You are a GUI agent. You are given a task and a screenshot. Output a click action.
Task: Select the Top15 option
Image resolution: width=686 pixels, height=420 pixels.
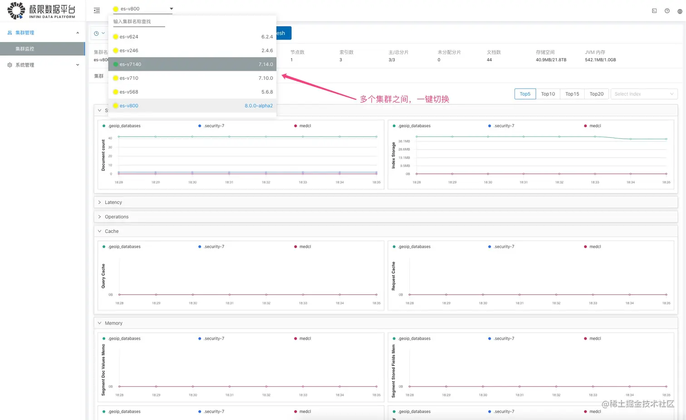[x=572, y=94]
